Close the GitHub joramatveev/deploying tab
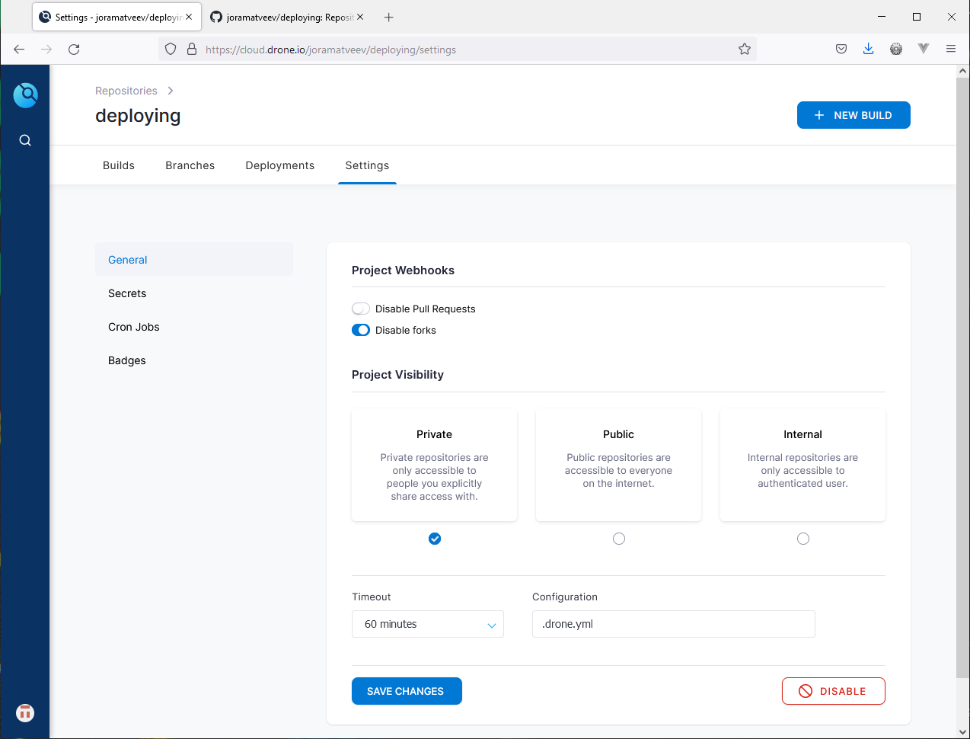The width and height of the screenshot is (970, 739). [360, 17]
